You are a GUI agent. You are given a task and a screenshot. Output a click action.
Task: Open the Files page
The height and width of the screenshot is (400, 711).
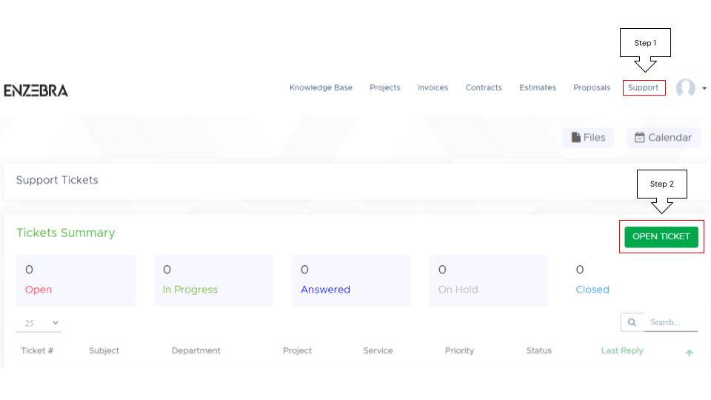(x=588, y=138)
